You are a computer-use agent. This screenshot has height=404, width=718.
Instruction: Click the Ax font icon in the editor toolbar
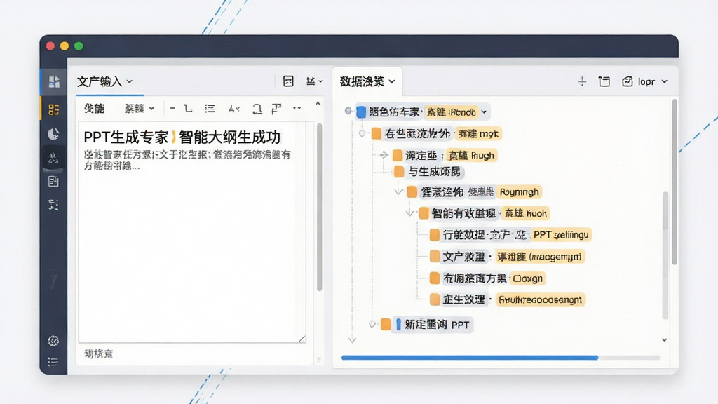pos(234,109)
